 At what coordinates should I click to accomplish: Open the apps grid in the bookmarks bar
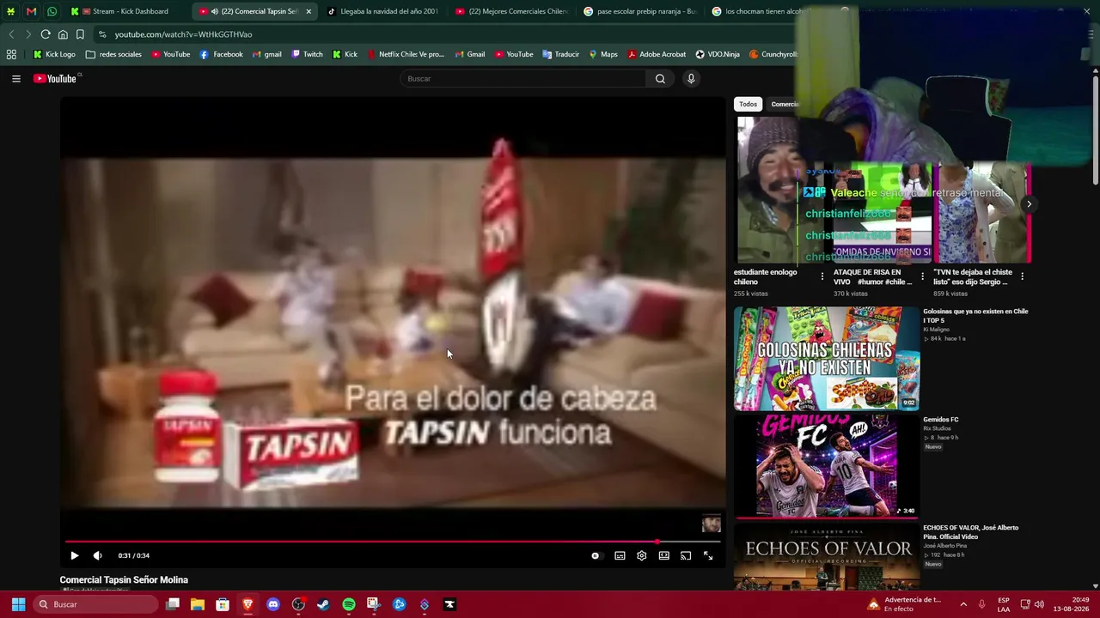click(x=11, y=54)
